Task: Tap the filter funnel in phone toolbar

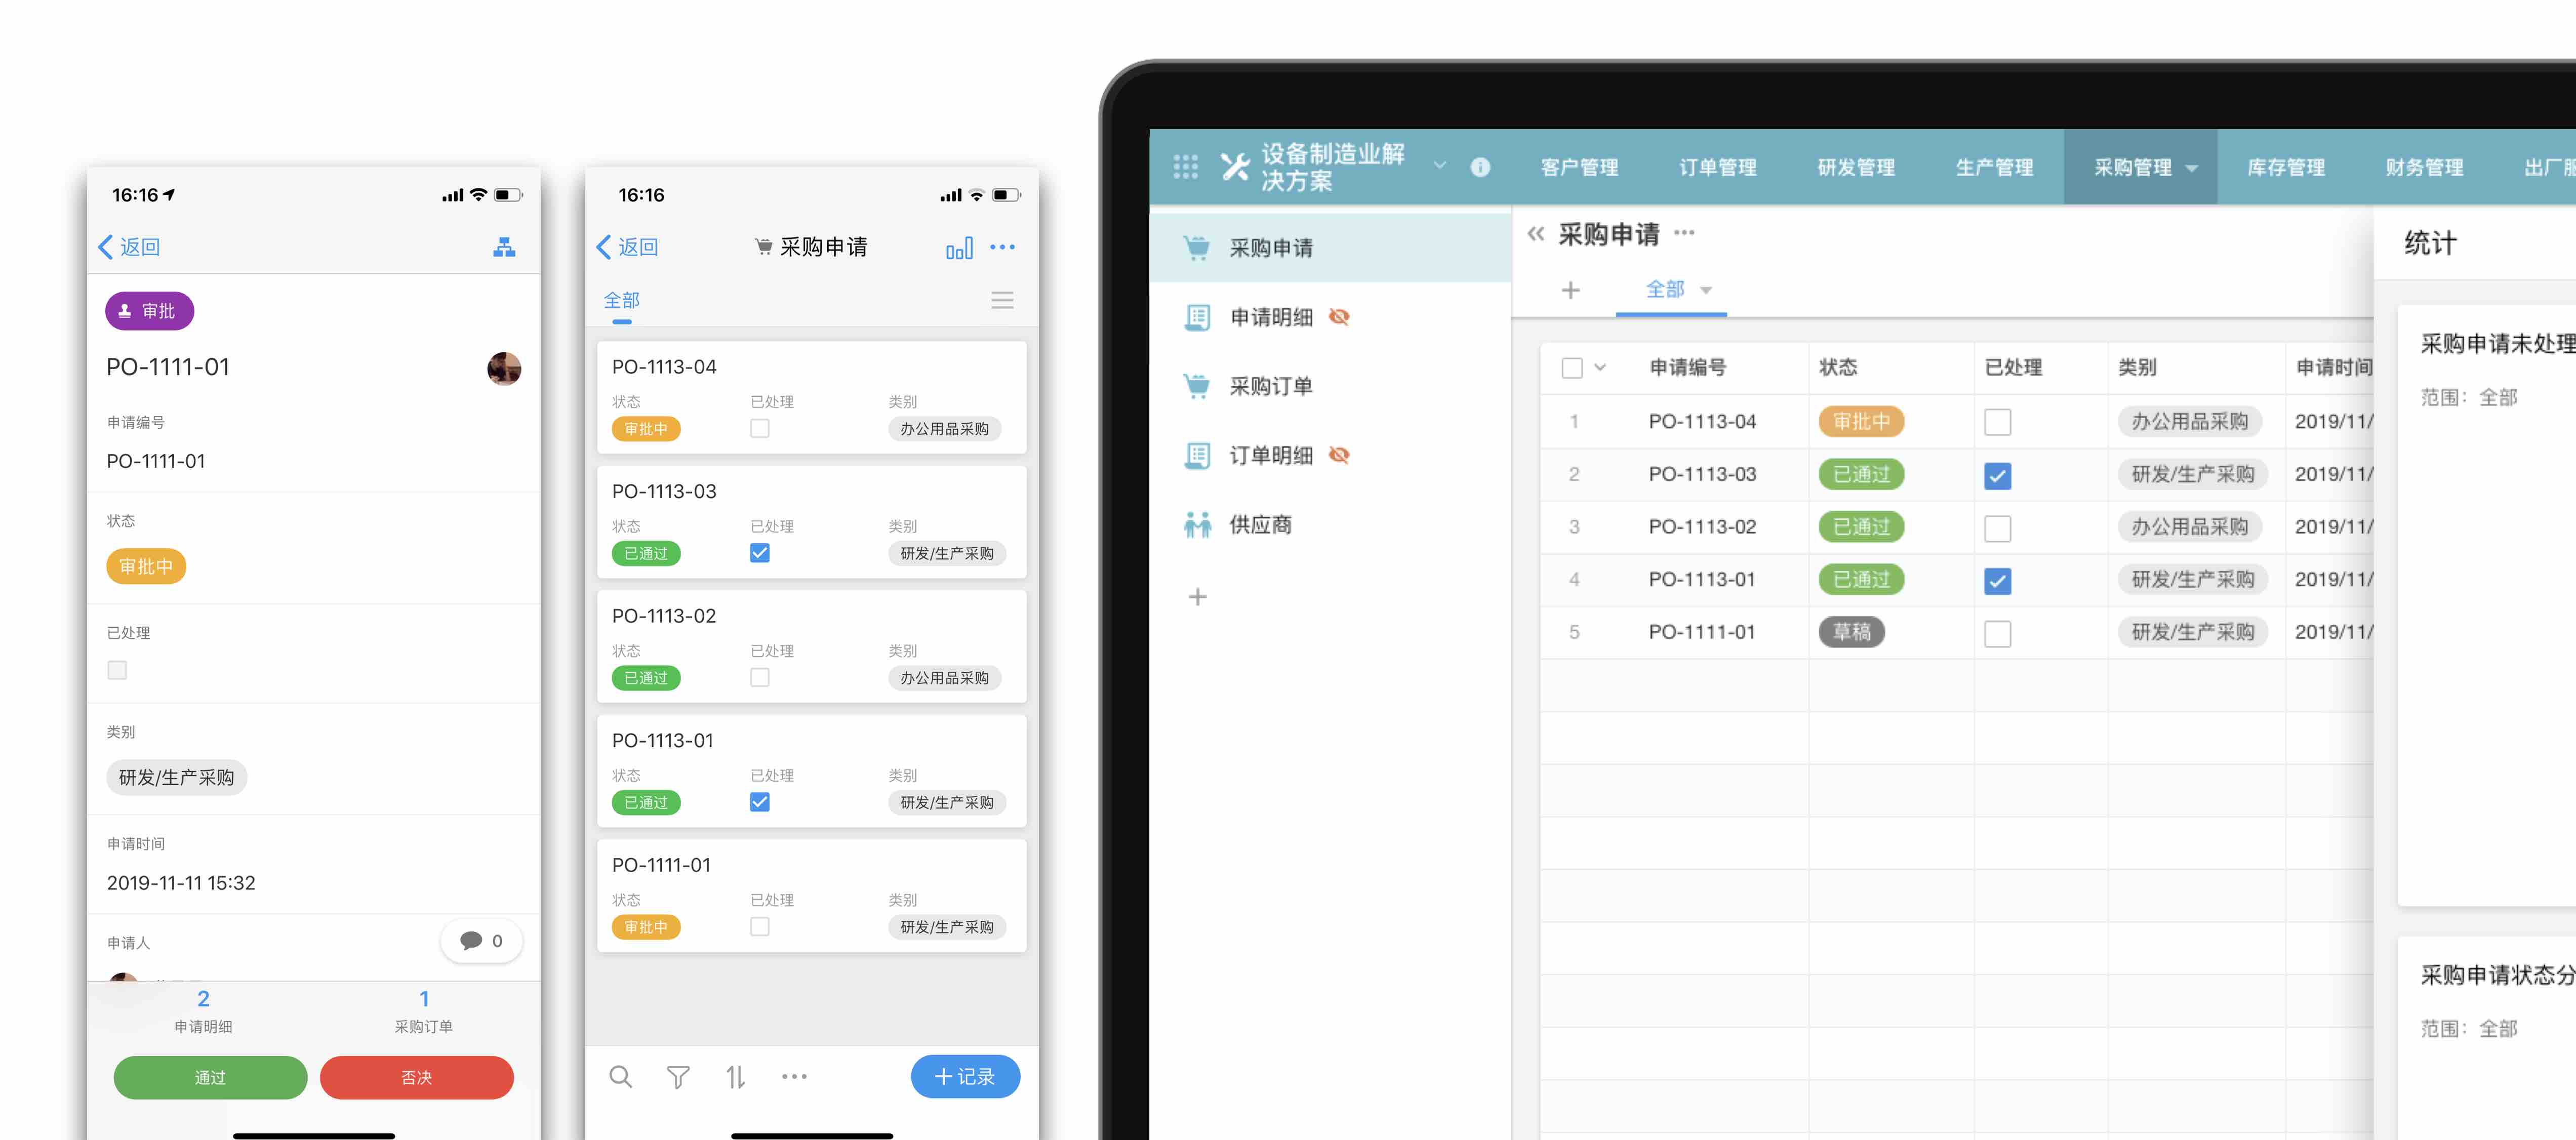Action: click(678, 1077)
